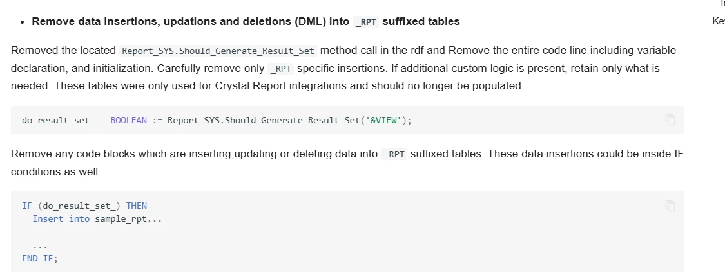Copy the IF do_result_set_ code block
The width and height of the screenshot is (725, 273).
pos(670,206)
